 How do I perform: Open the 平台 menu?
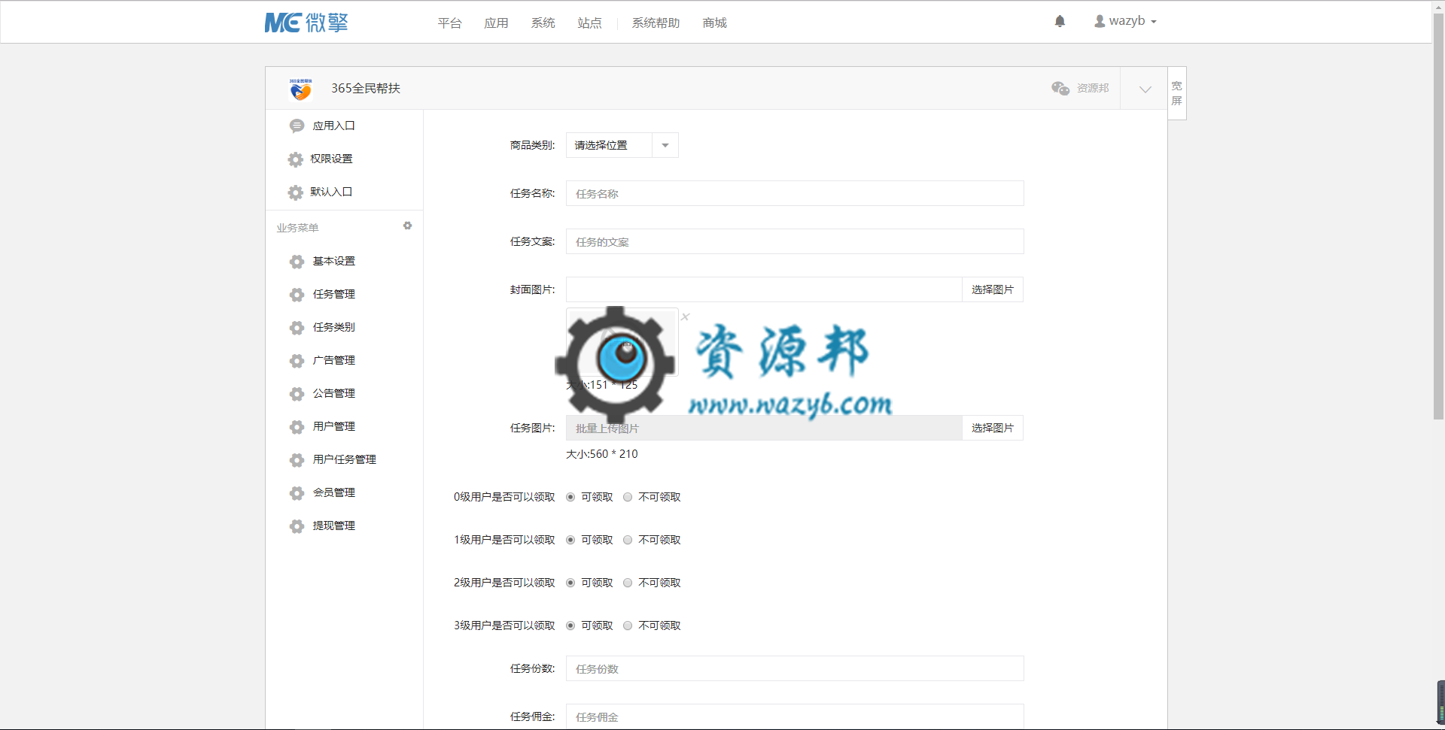tap(449, 23)
